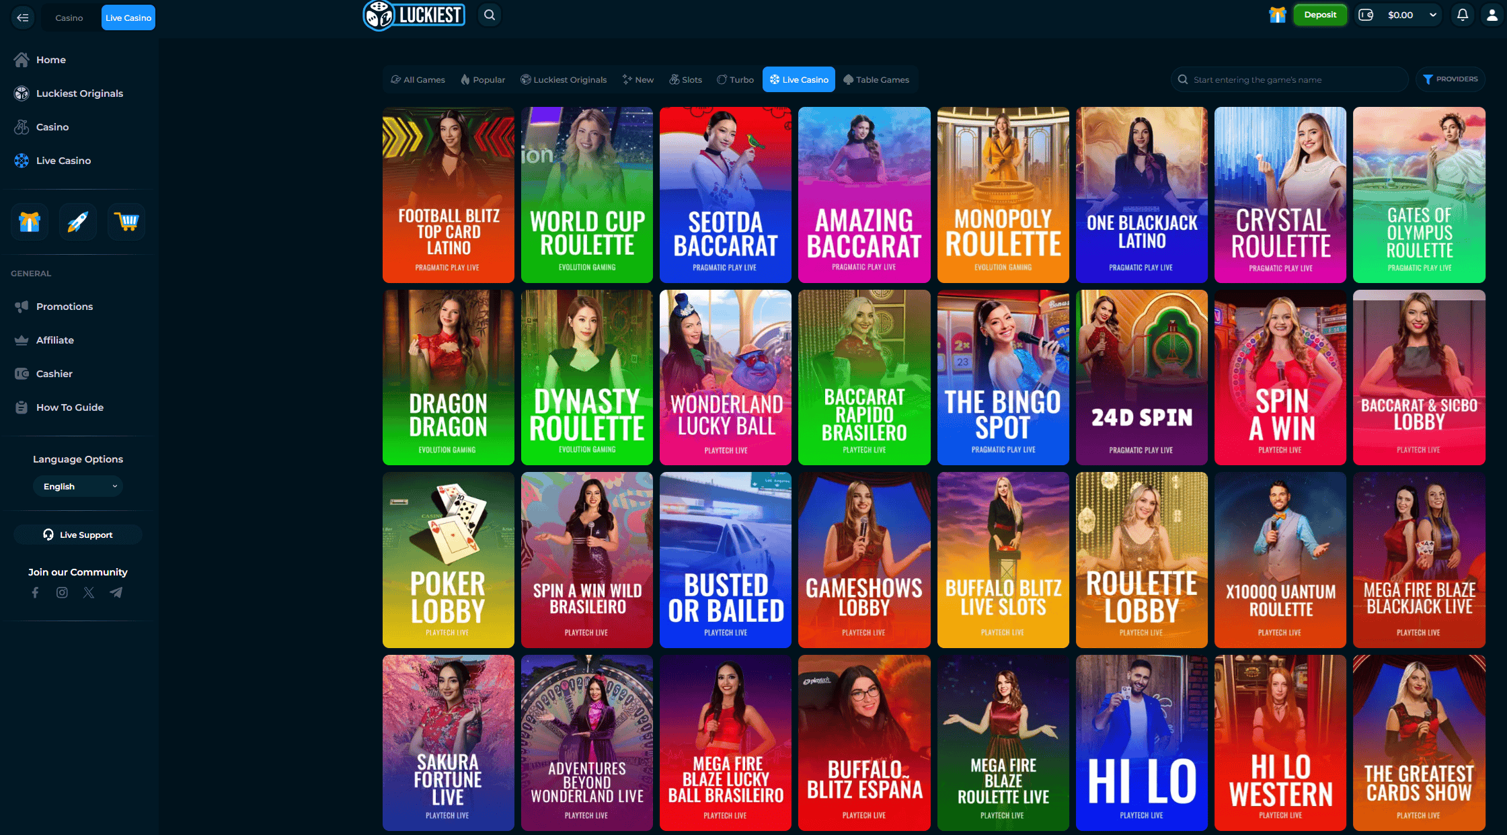Select the All Games tab
The width and height of the screenshot is (1507, 835).
[x=418, y=79]
